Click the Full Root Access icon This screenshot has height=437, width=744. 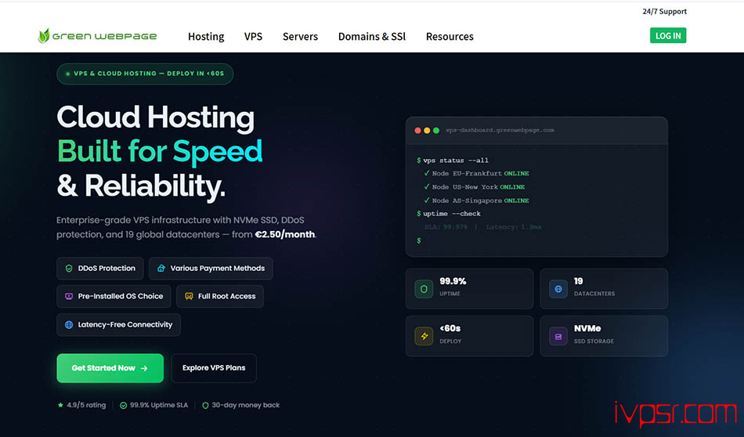[189, 297]
